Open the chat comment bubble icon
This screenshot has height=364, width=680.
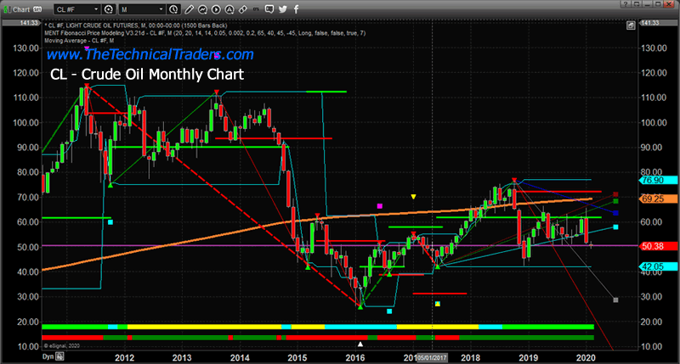point(269,9)
